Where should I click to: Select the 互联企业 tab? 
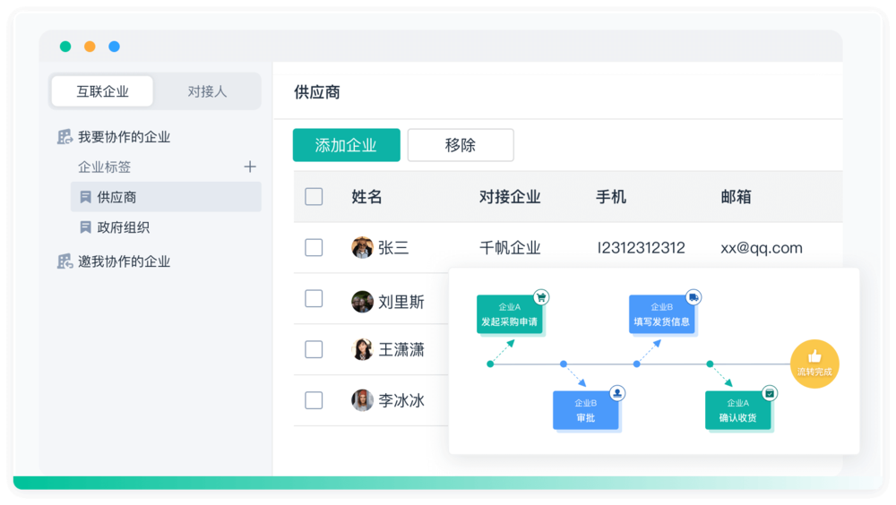[x=102, y=91]
